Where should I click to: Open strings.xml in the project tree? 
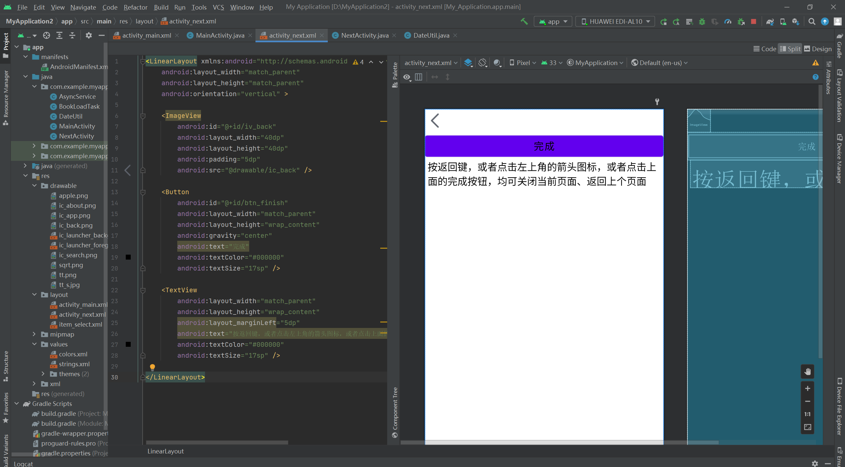pos(74,364)
